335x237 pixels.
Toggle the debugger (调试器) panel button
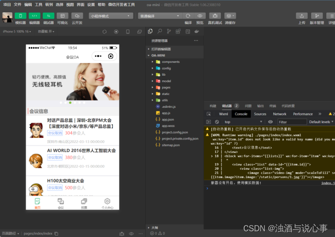click(48, 16)
